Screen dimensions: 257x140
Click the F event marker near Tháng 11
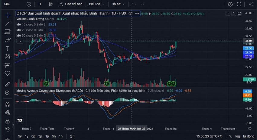(x=107, y=84)
